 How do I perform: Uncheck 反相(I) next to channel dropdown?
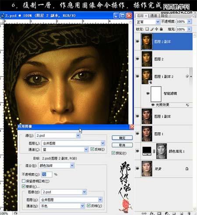(x=92, y=149)
